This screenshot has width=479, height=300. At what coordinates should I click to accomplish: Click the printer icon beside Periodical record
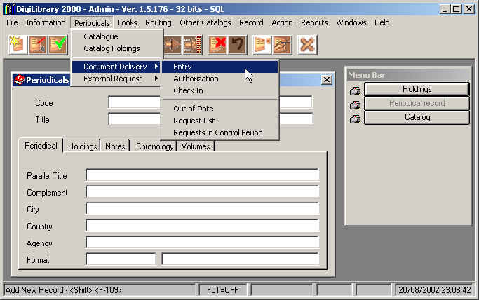(x=355, y=105)
